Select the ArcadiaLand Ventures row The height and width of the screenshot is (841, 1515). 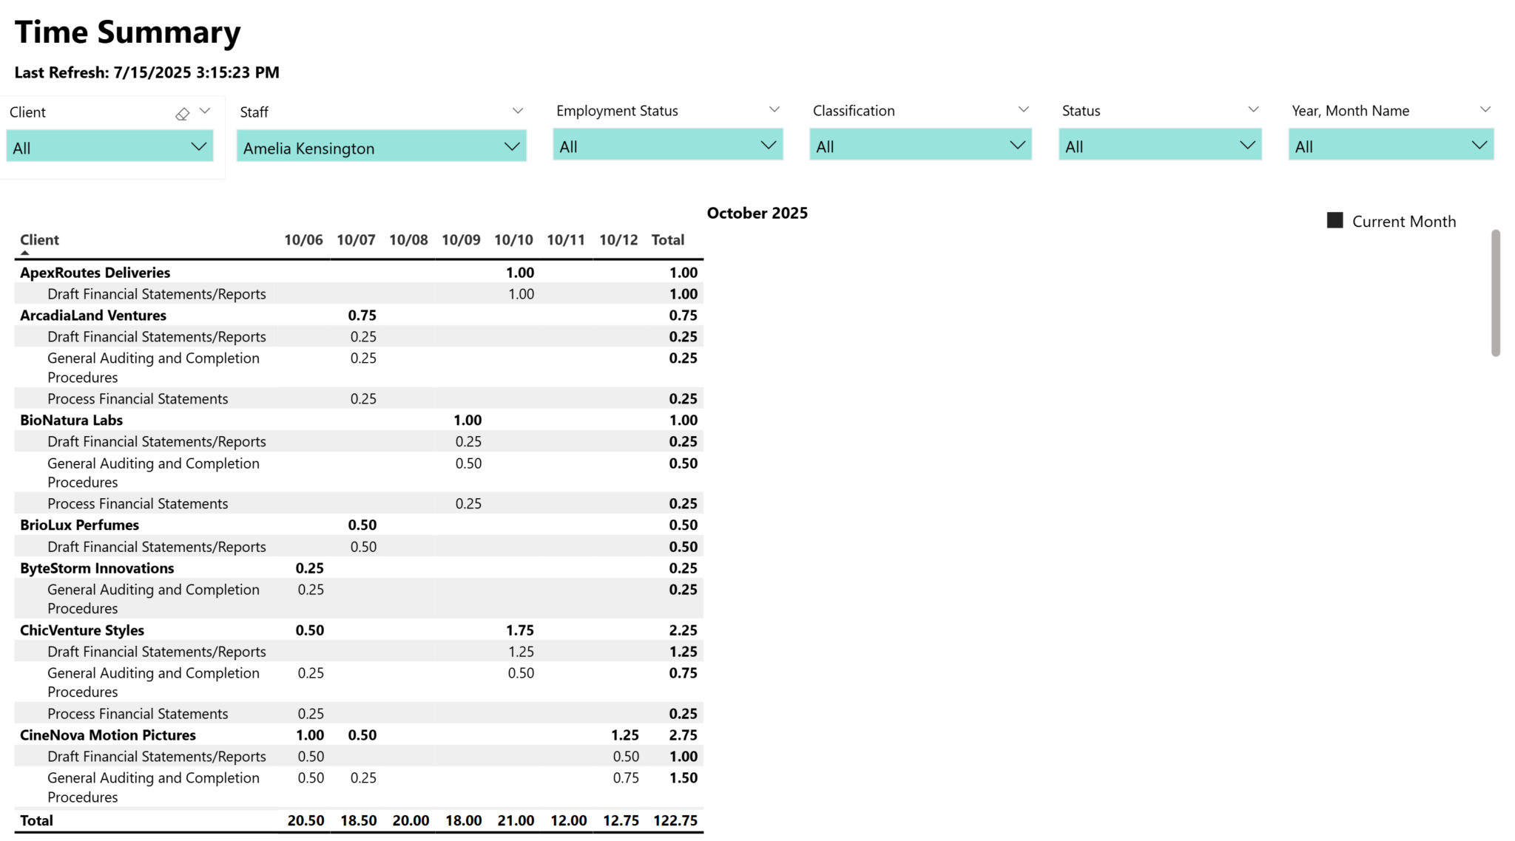coord(359,316)
